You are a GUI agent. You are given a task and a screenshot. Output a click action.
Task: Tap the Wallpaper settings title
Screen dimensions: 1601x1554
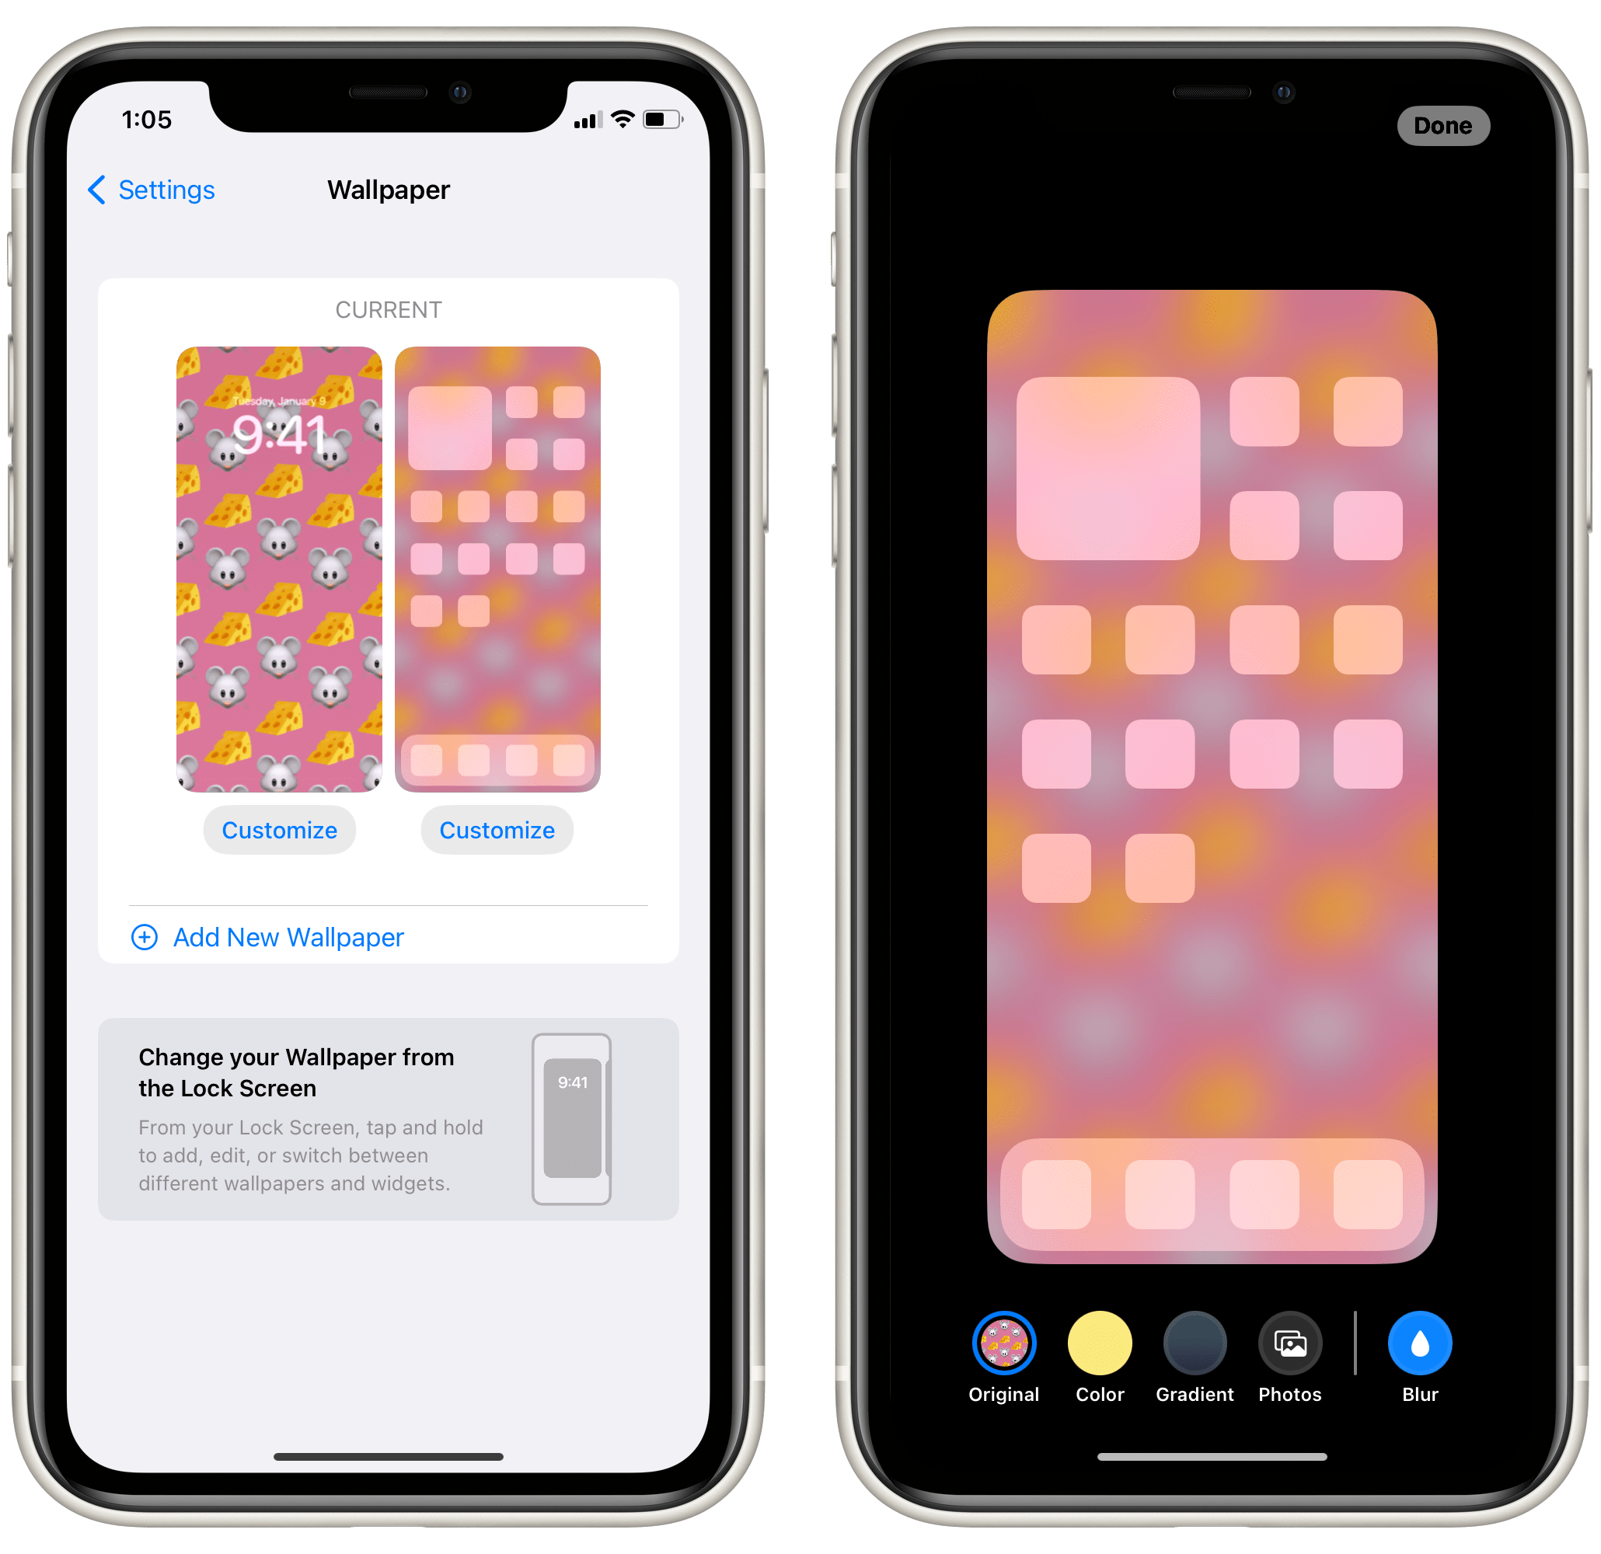[x=387, y=190]
